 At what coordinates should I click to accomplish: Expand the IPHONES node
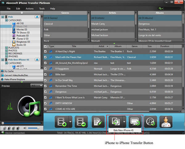click(x=6, y=56)
